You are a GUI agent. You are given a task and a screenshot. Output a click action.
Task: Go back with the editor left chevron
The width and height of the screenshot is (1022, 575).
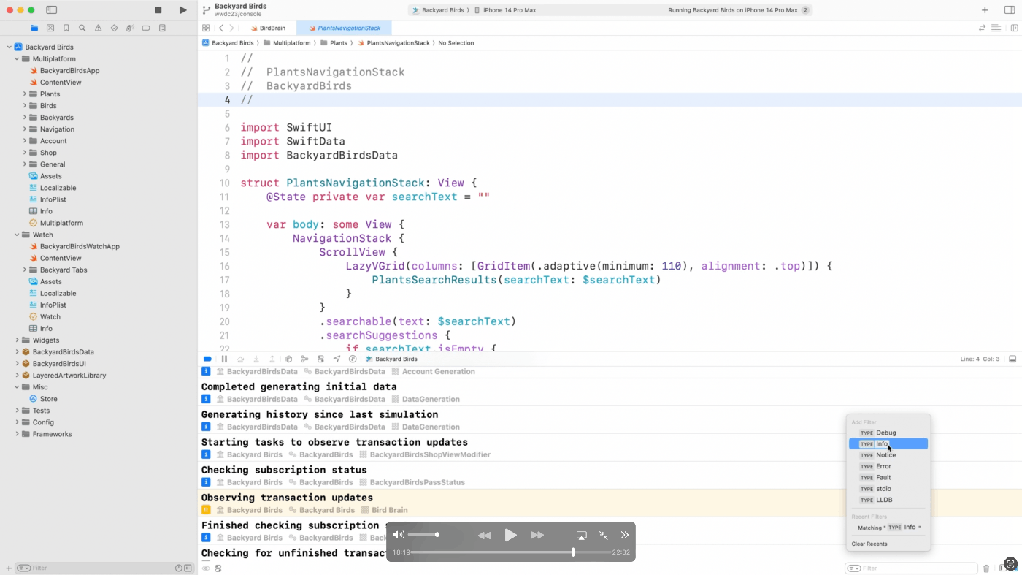(221, 28)
